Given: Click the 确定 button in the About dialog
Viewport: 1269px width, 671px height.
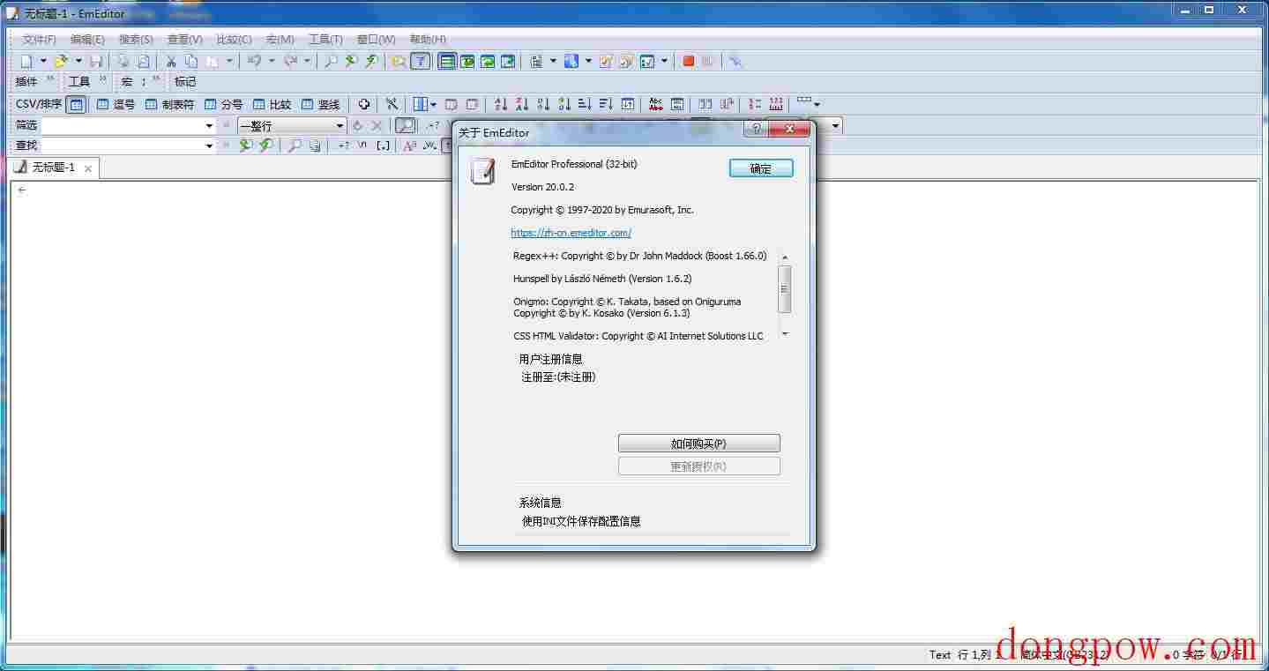Looking at the screenshot, I should [761, 168].
